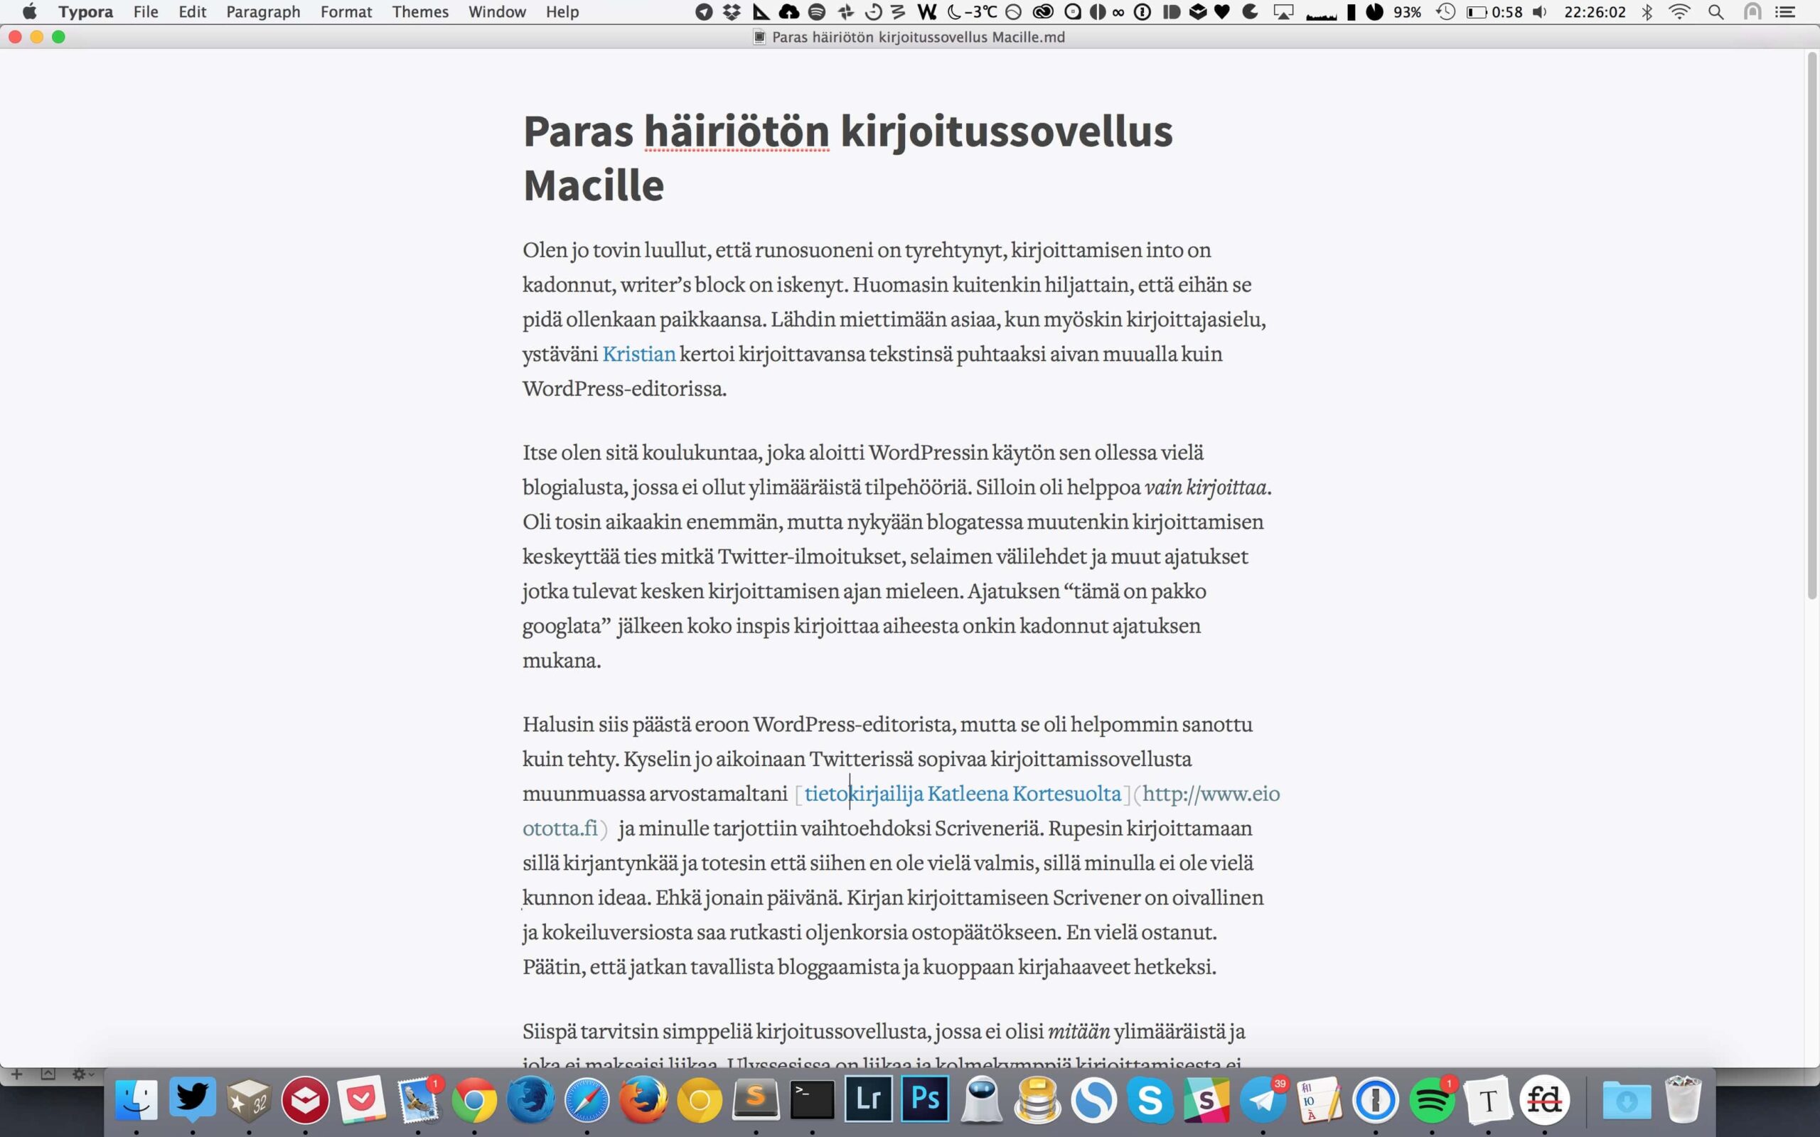Open Notification Center list icon

point(1785,12)
